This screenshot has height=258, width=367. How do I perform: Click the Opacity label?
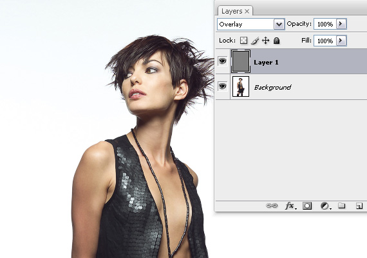299,24
